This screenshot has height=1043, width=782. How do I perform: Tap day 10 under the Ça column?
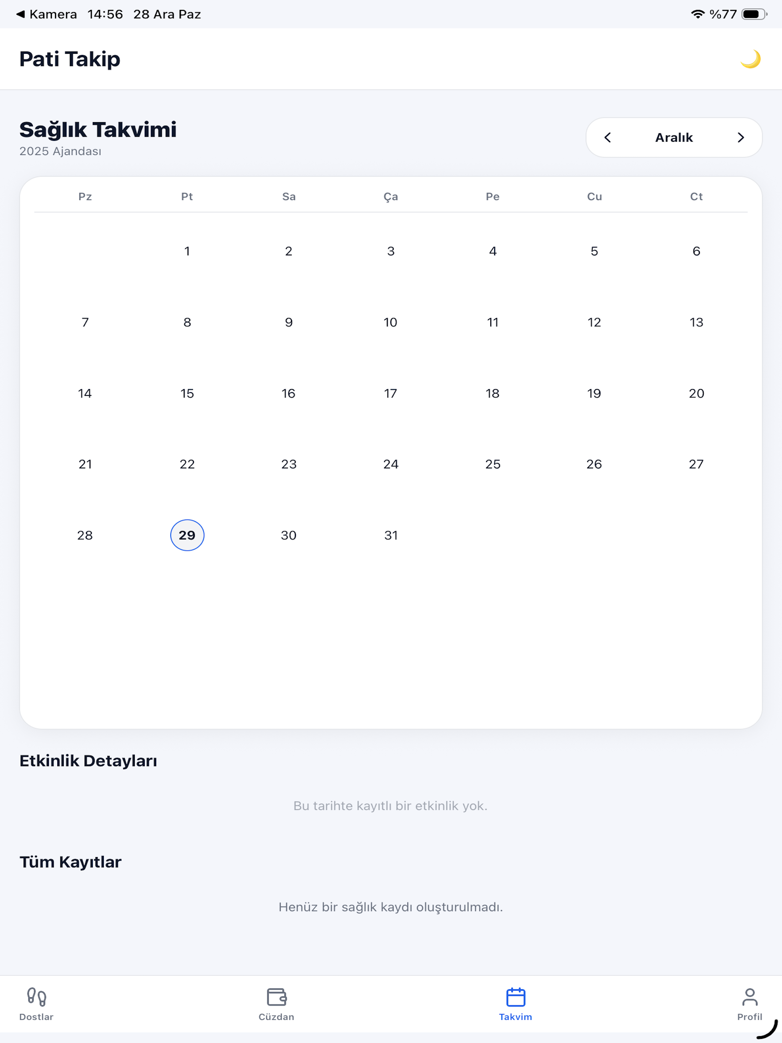pos(391,323)
